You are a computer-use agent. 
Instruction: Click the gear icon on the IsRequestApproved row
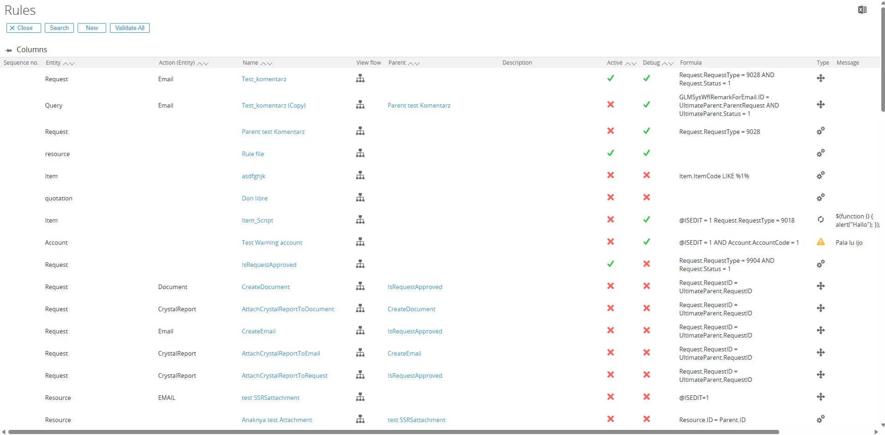click(821, 264)
